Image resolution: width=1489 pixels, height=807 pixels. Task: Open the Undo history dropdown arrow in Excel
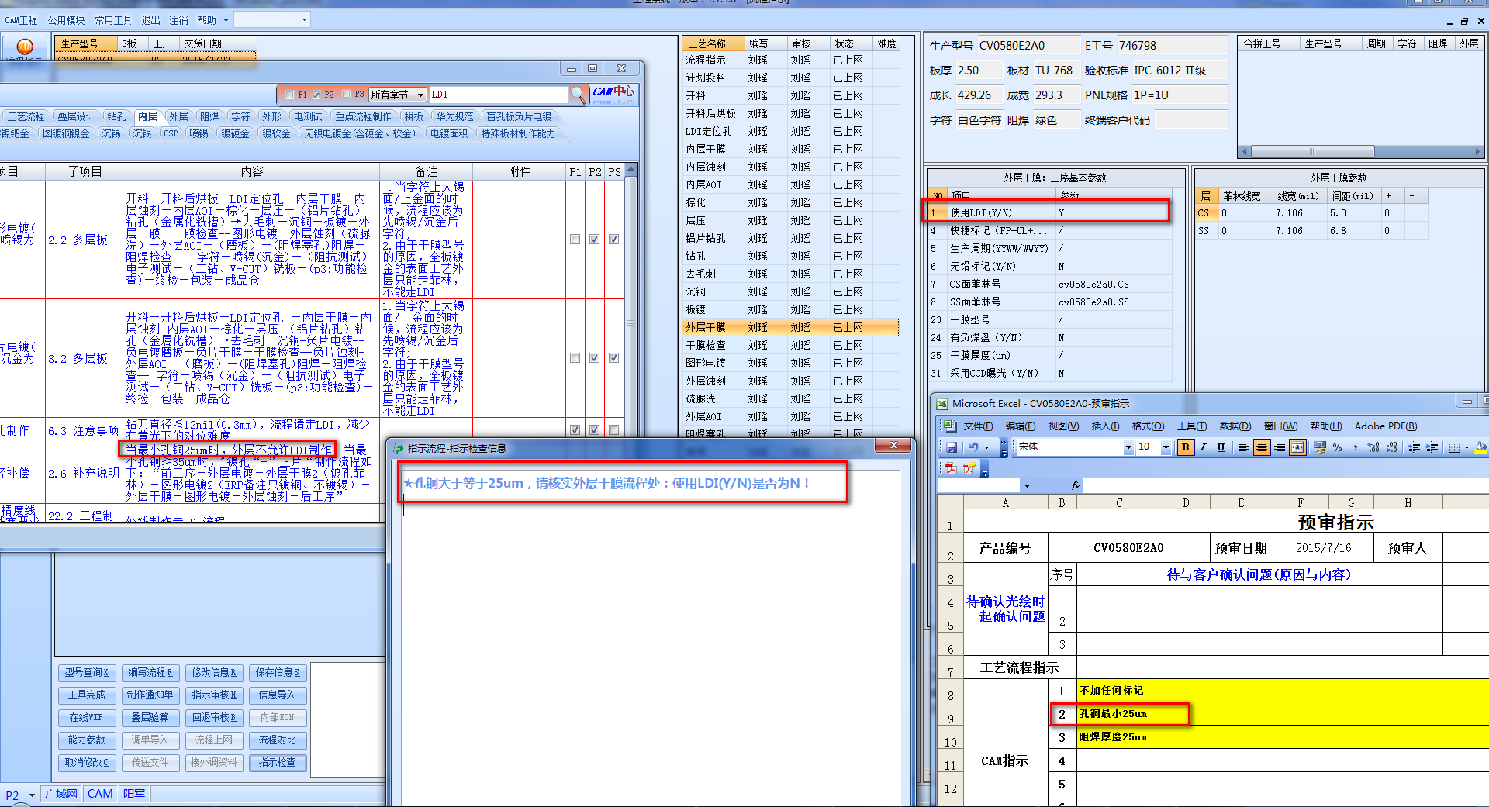(x=986, y=447)
